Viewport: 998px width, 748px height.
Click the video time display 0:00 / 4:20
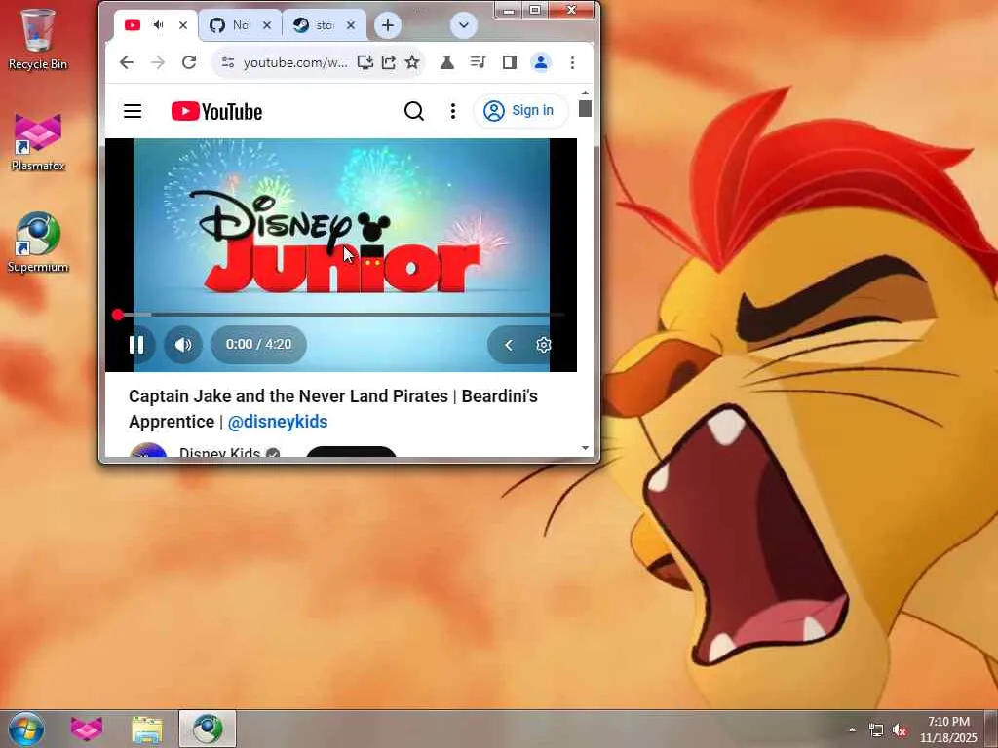[258, 344]
